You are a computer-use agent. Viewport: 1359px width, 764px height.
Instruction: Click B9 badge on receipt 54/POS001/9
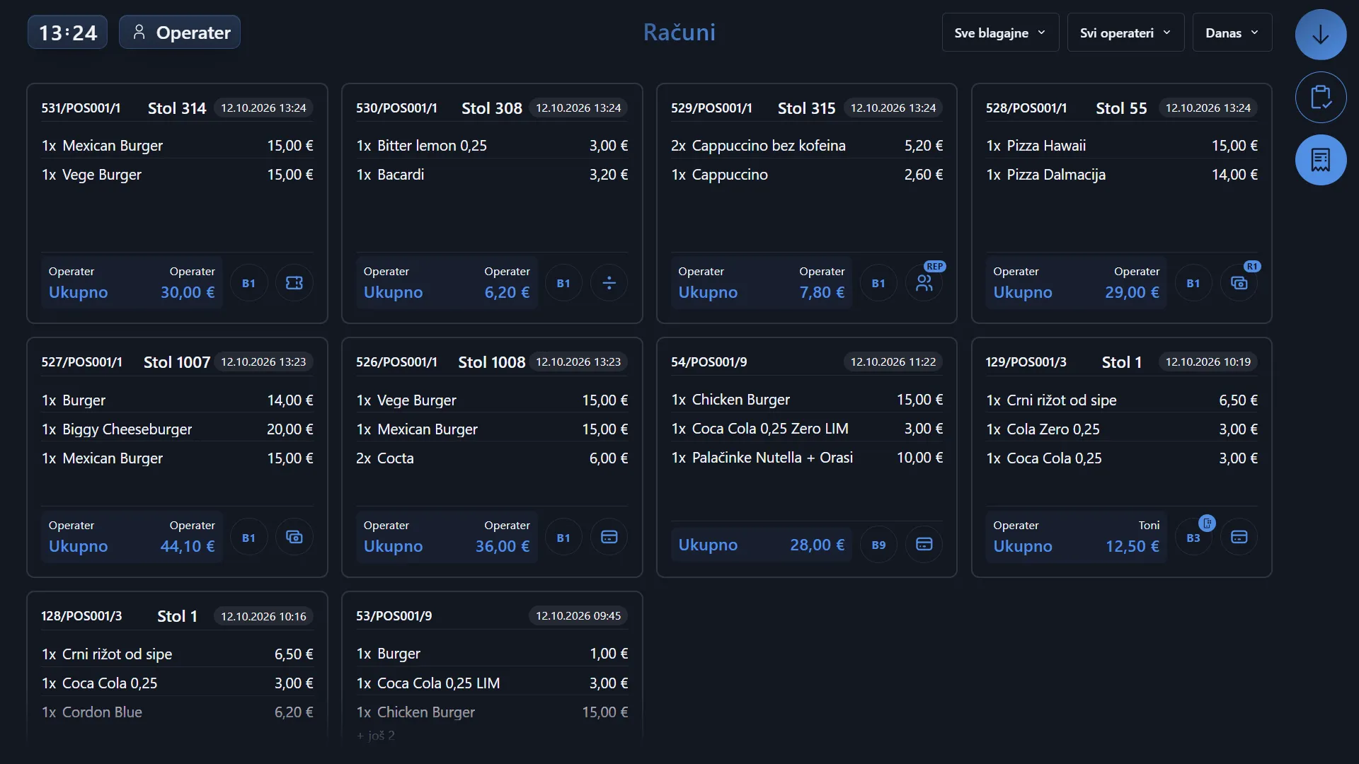pyautogui.click(x=878, y=544)
